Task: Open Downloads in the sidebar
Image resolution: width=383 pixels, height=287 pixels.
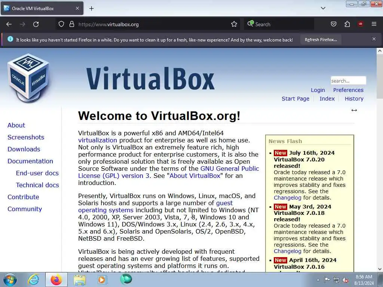Action: (24, 149)
